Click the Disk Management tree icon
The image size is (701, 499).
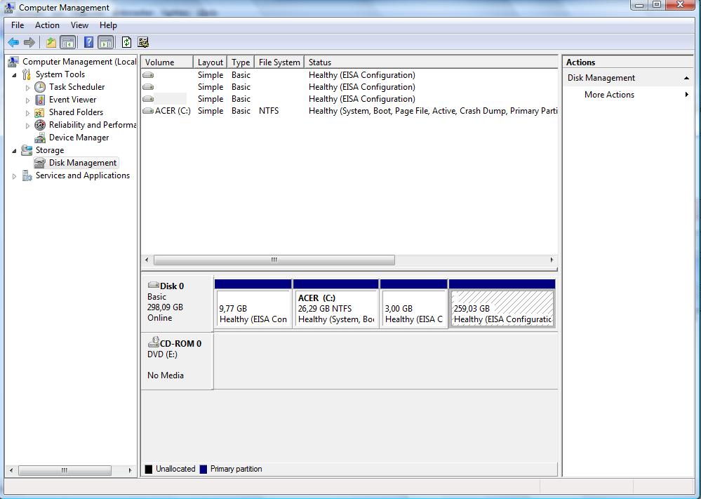pyautogui.click(x=40, y=163)
